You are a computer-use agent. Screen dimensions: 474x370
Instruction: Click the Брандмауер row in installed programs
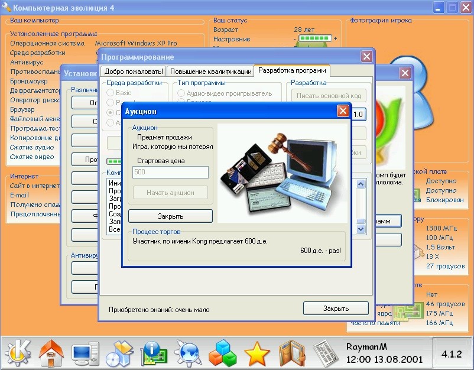29,81
